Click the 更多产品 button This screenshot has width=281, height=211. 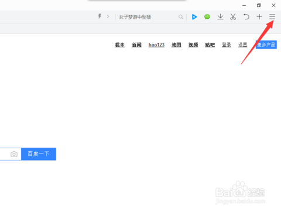tap(266, 45)
